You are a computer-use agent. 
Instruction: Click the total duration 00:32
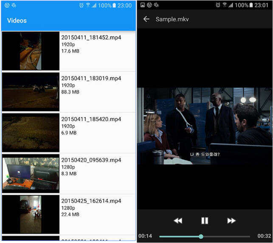point(264,236)
